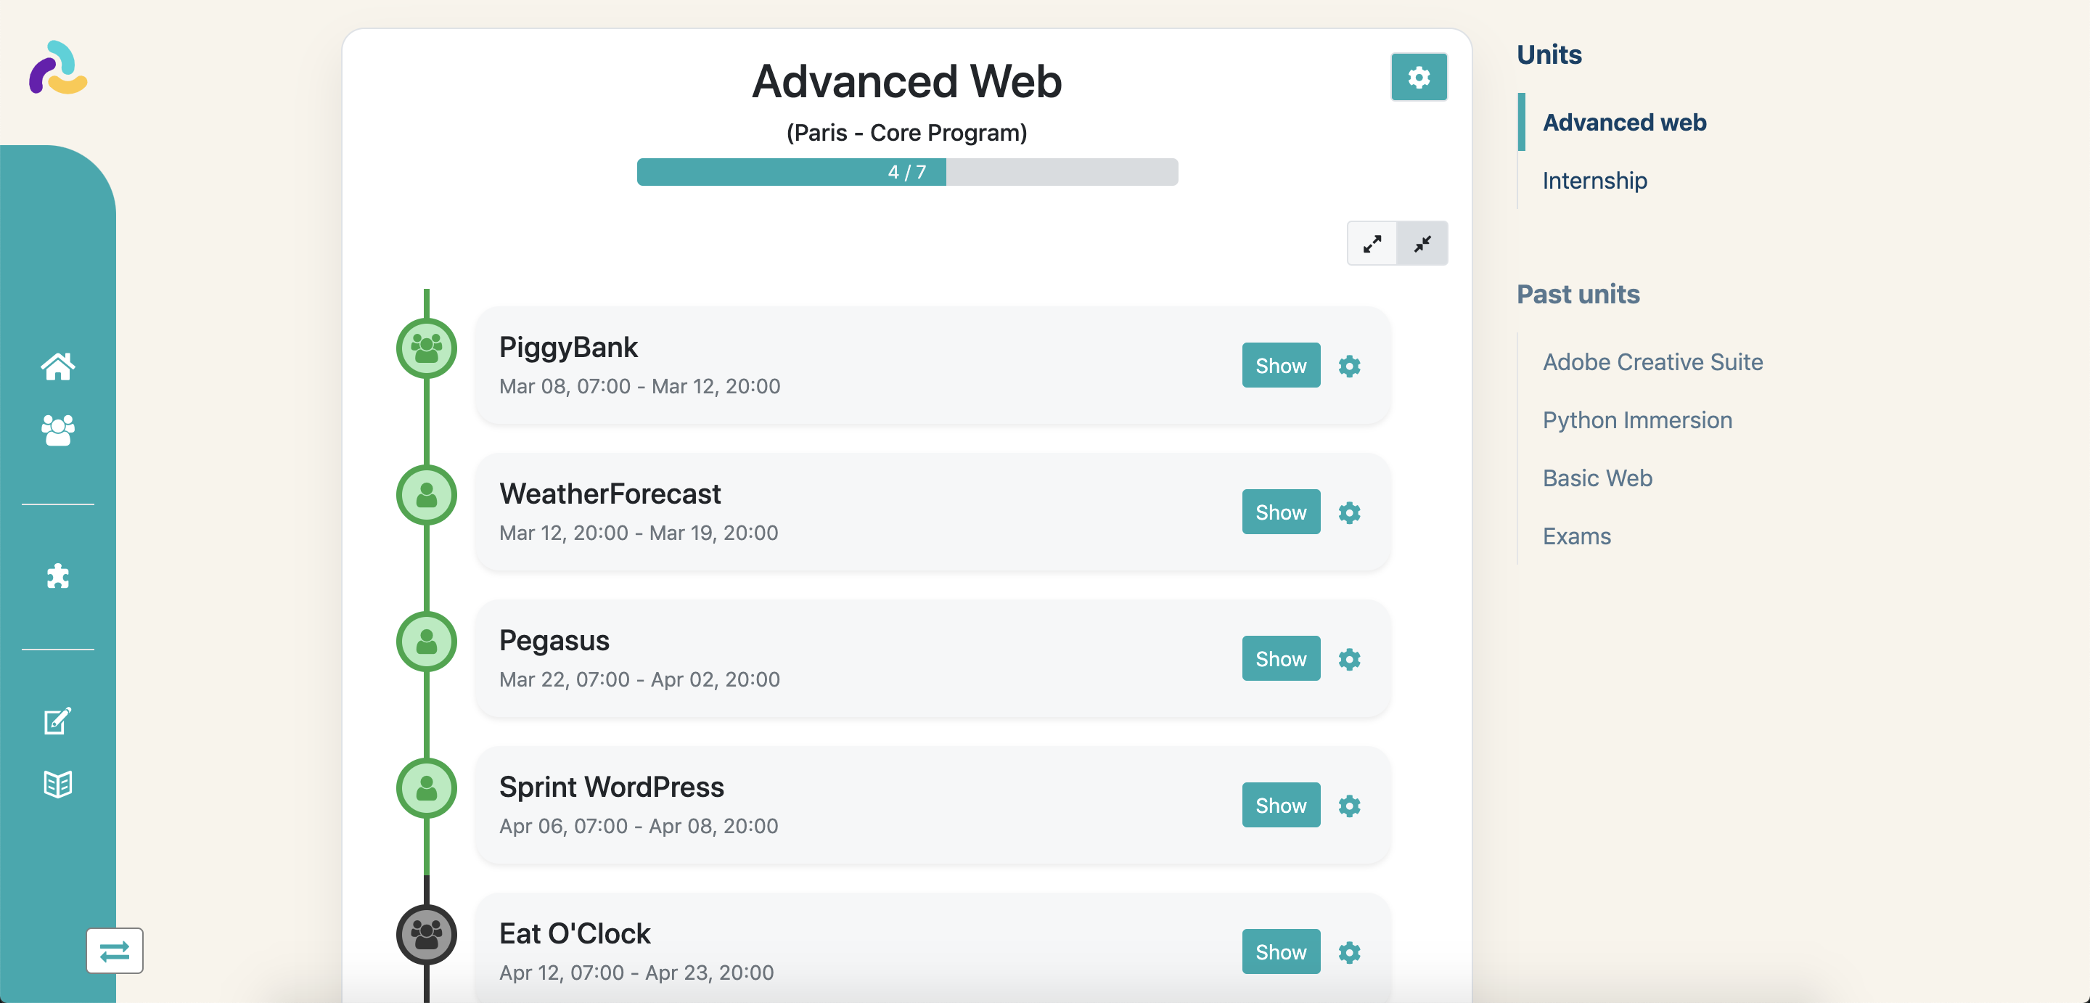Click the date 'Mar 08, 07:00 - Mar 12, 20:00'

click(639, 386)
